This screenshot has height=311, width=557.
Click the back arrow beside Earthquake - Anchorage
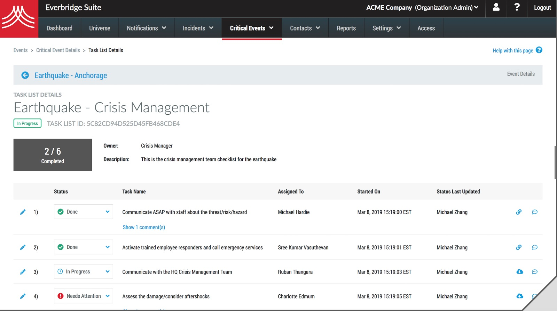click(x=25, y=75)
